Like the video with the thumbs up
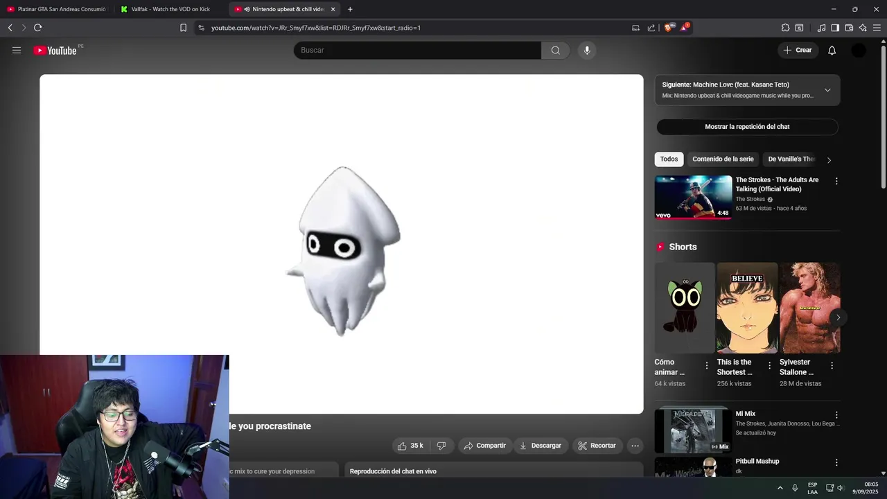Screen dimensions: 887x499 (411, 446)
